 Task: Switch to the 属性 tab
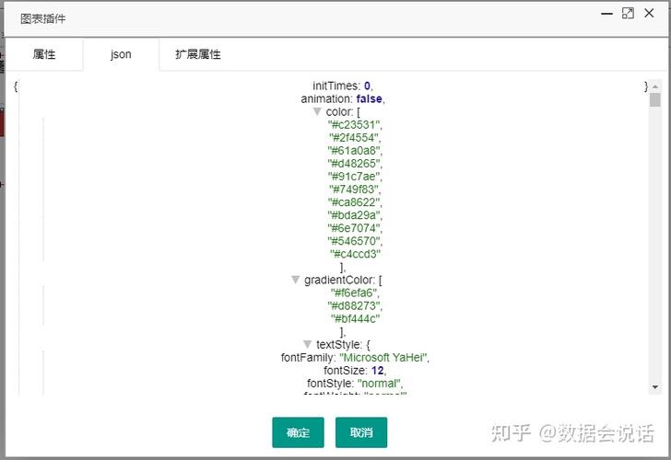44,54
